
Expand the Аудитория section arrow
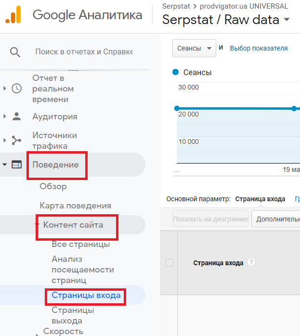(5, 116)
